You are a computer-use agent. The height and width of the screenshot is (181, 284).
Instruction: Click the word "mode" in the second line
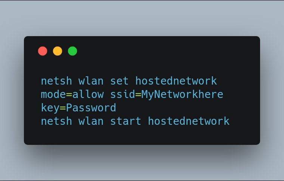point(53,94)
